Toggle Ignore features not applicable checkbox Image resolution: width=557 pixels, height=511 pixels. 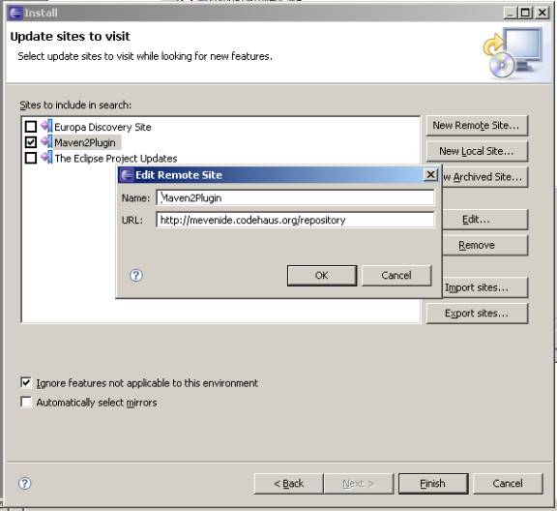click(26, 382)
